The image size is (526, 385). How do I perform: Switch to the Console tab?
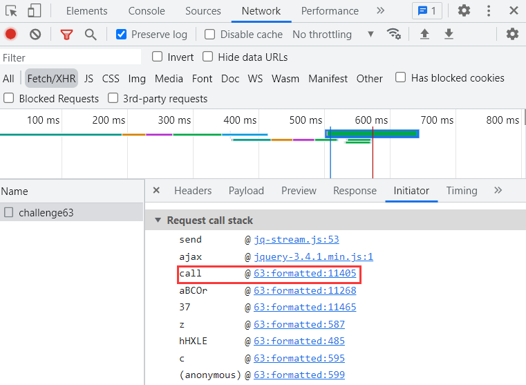[147, 11]
